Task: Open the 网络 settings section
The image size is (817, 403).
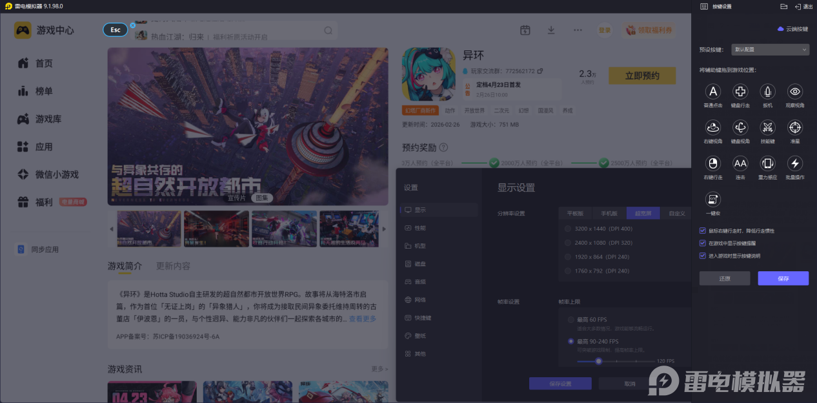Action: [x=439, y=300]
